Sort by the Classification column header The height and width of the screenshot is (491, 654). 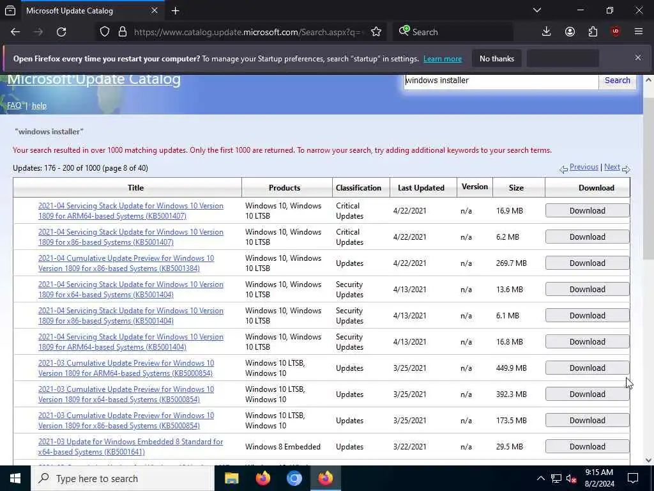click(x=358, y=188)
